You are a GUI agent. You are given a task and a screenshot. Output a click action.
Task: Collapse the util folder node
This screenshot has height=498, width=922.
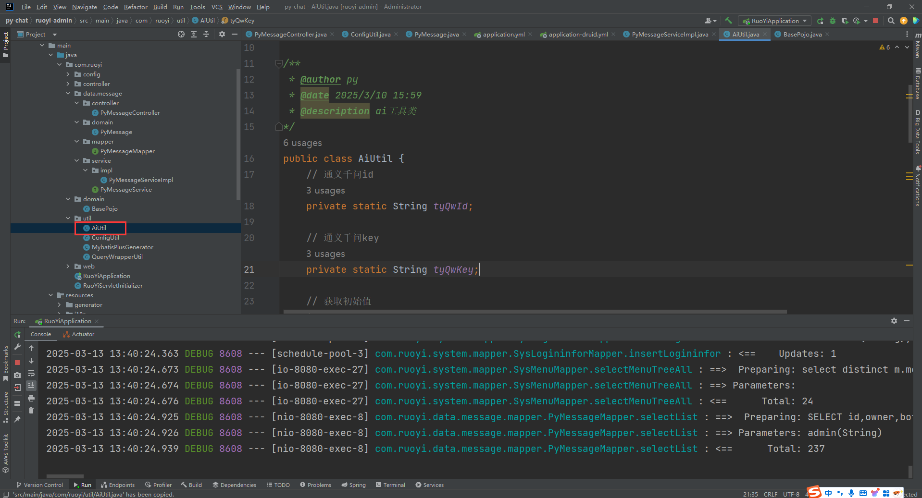68,219
